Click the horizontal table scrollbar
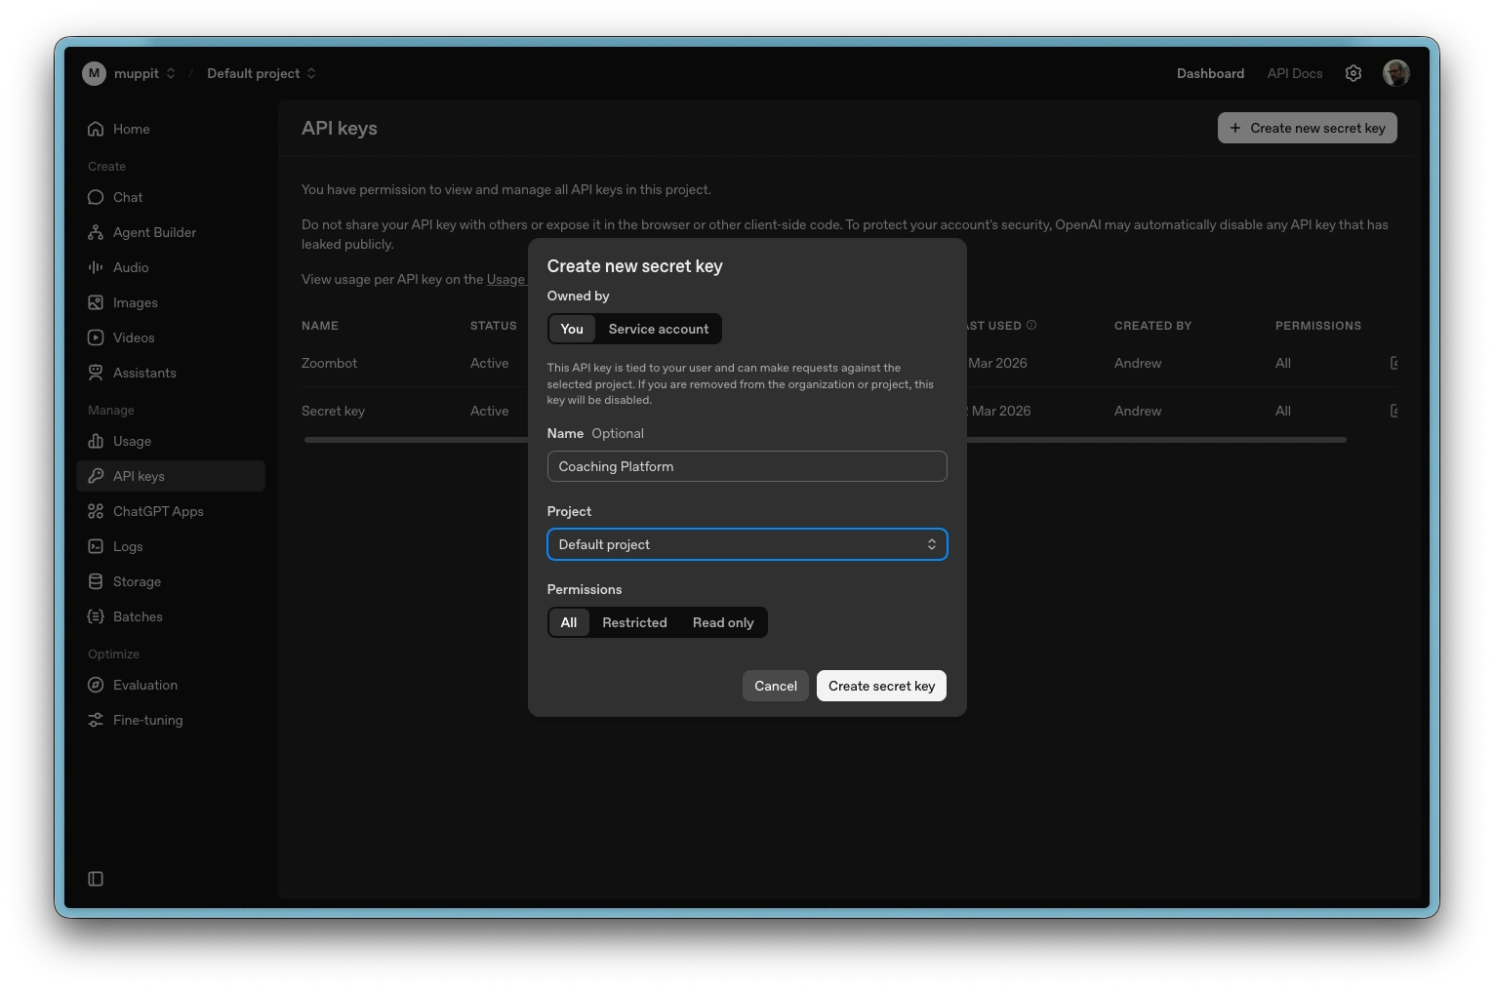Screen dimensions: 1494x990 pyautogui.click(x=1151, y=440)
